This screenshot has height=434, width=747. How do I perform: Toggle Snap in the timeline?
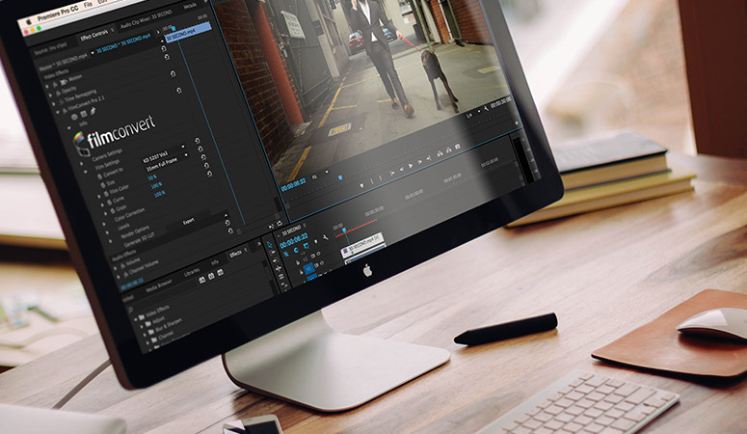point(296,251)
